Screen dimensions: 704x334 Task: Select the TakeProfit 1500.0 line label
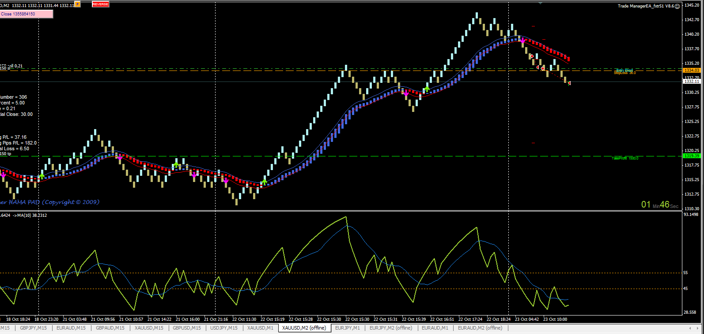[625, 158]
